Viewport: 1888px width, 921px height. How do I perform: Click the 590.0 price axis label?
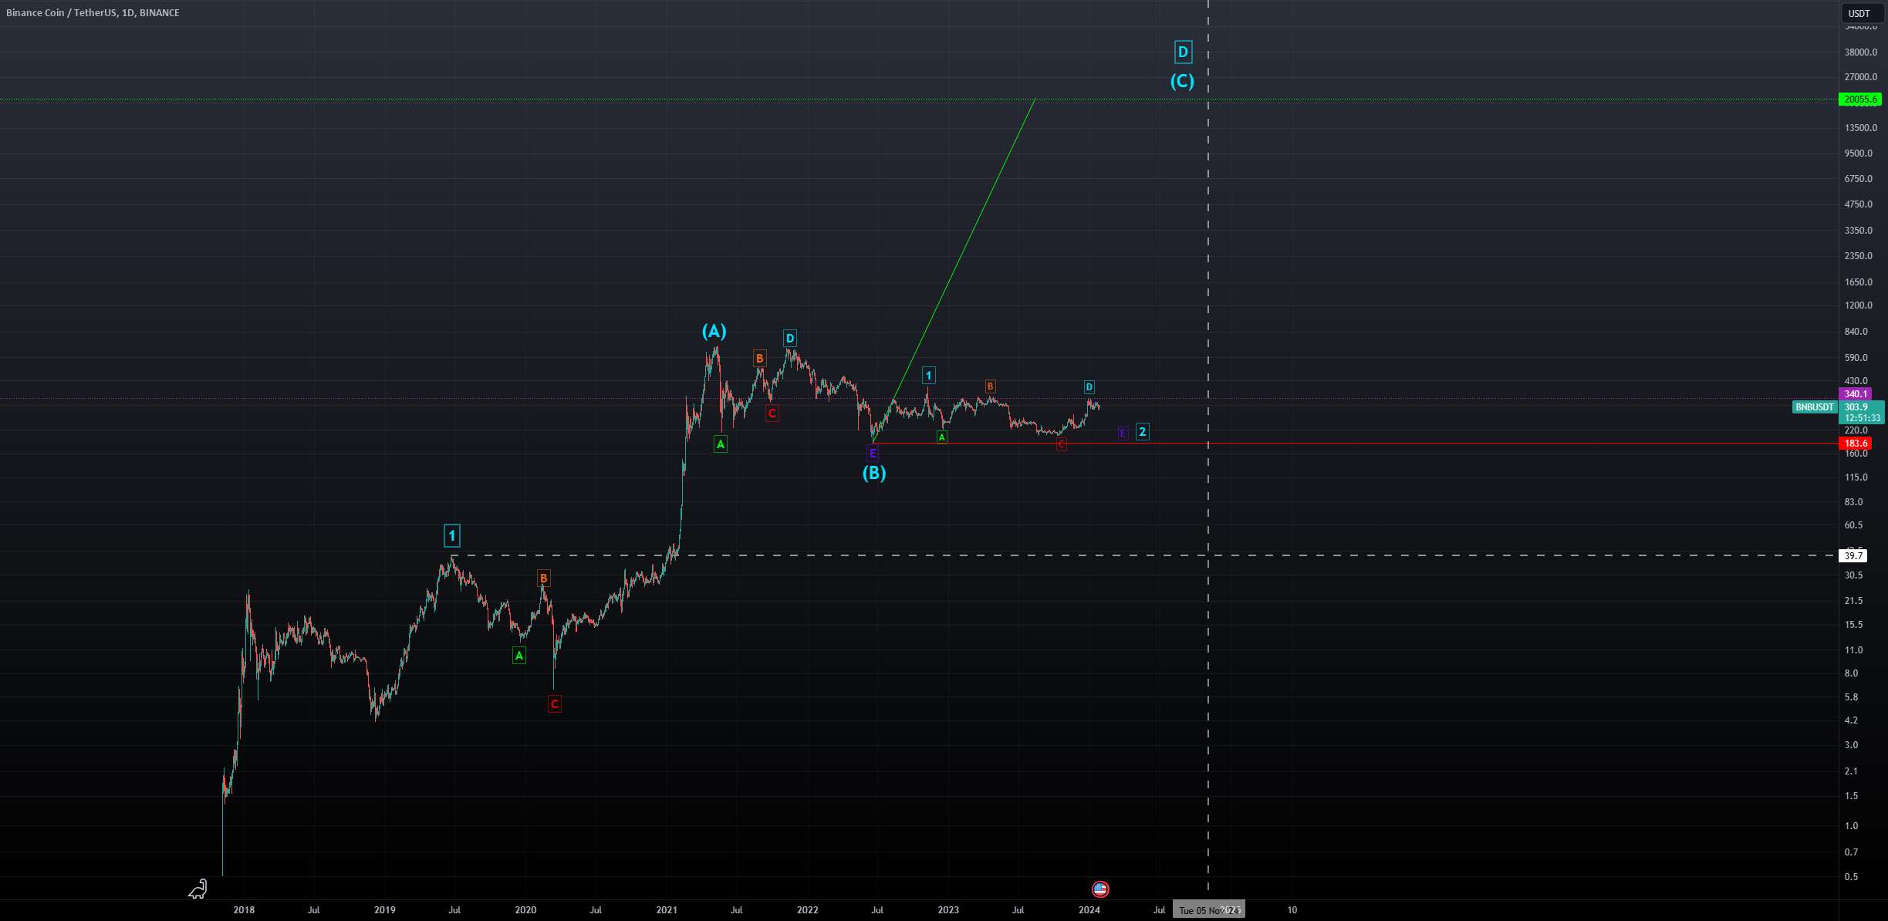point(1856,358)
